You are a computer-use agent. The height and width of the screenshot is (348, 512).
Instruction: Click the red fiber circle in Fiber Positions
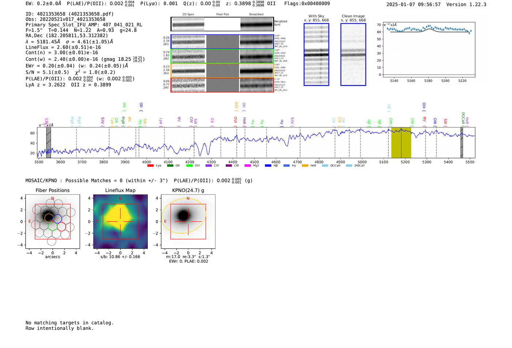click(61, 226)
